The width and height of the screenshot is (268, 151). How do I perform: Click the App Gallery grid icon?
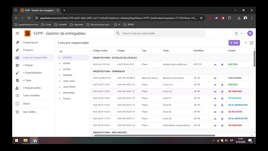tap(17, 112)
